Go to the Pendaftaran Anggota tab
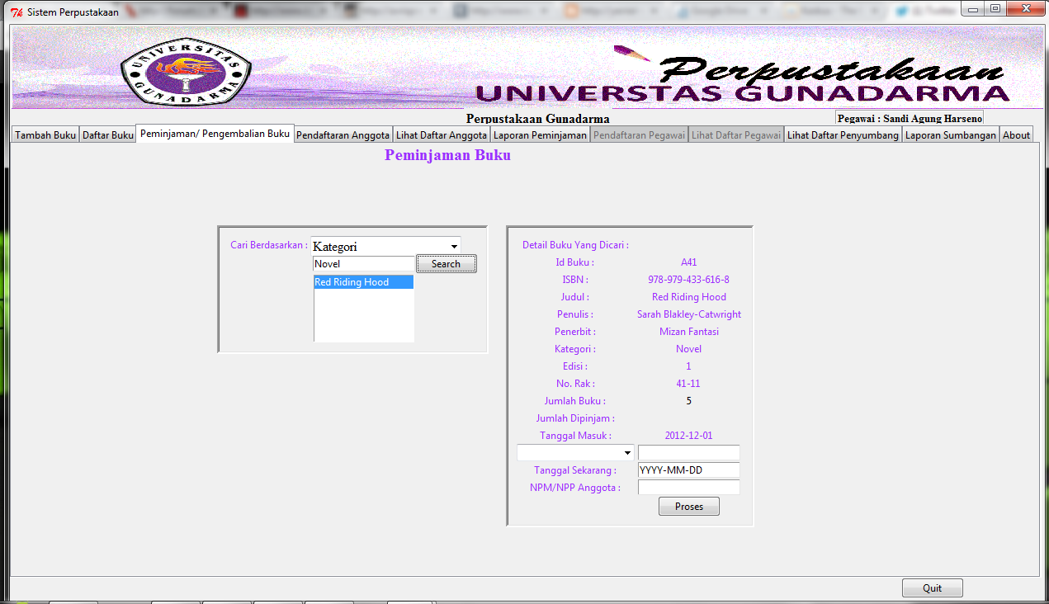The image size is (1049, 604). pyautogui.click(x=343, y=135)
